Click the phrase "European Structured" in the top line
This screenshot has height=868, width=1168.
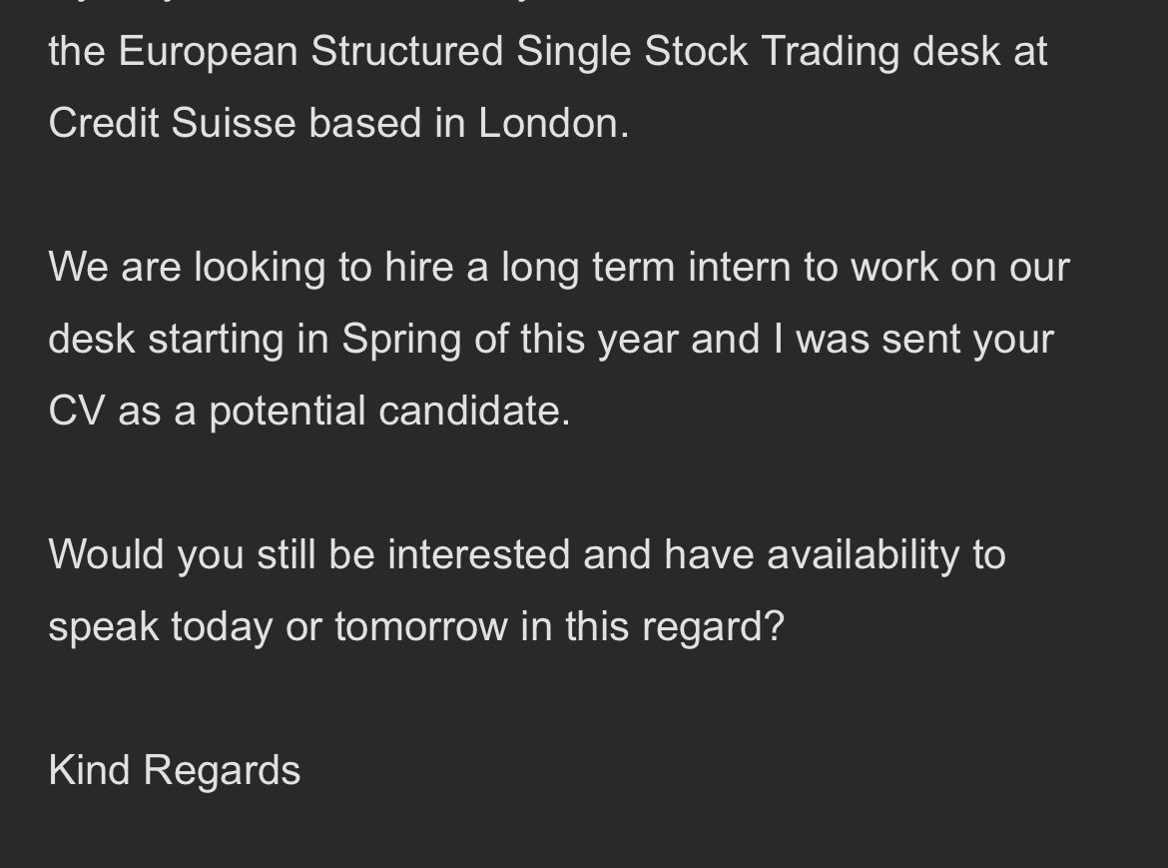click(310, 51)
